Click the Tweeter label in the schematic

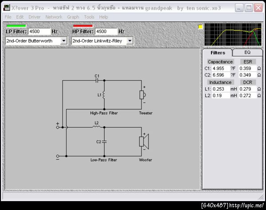coord(146,113)
